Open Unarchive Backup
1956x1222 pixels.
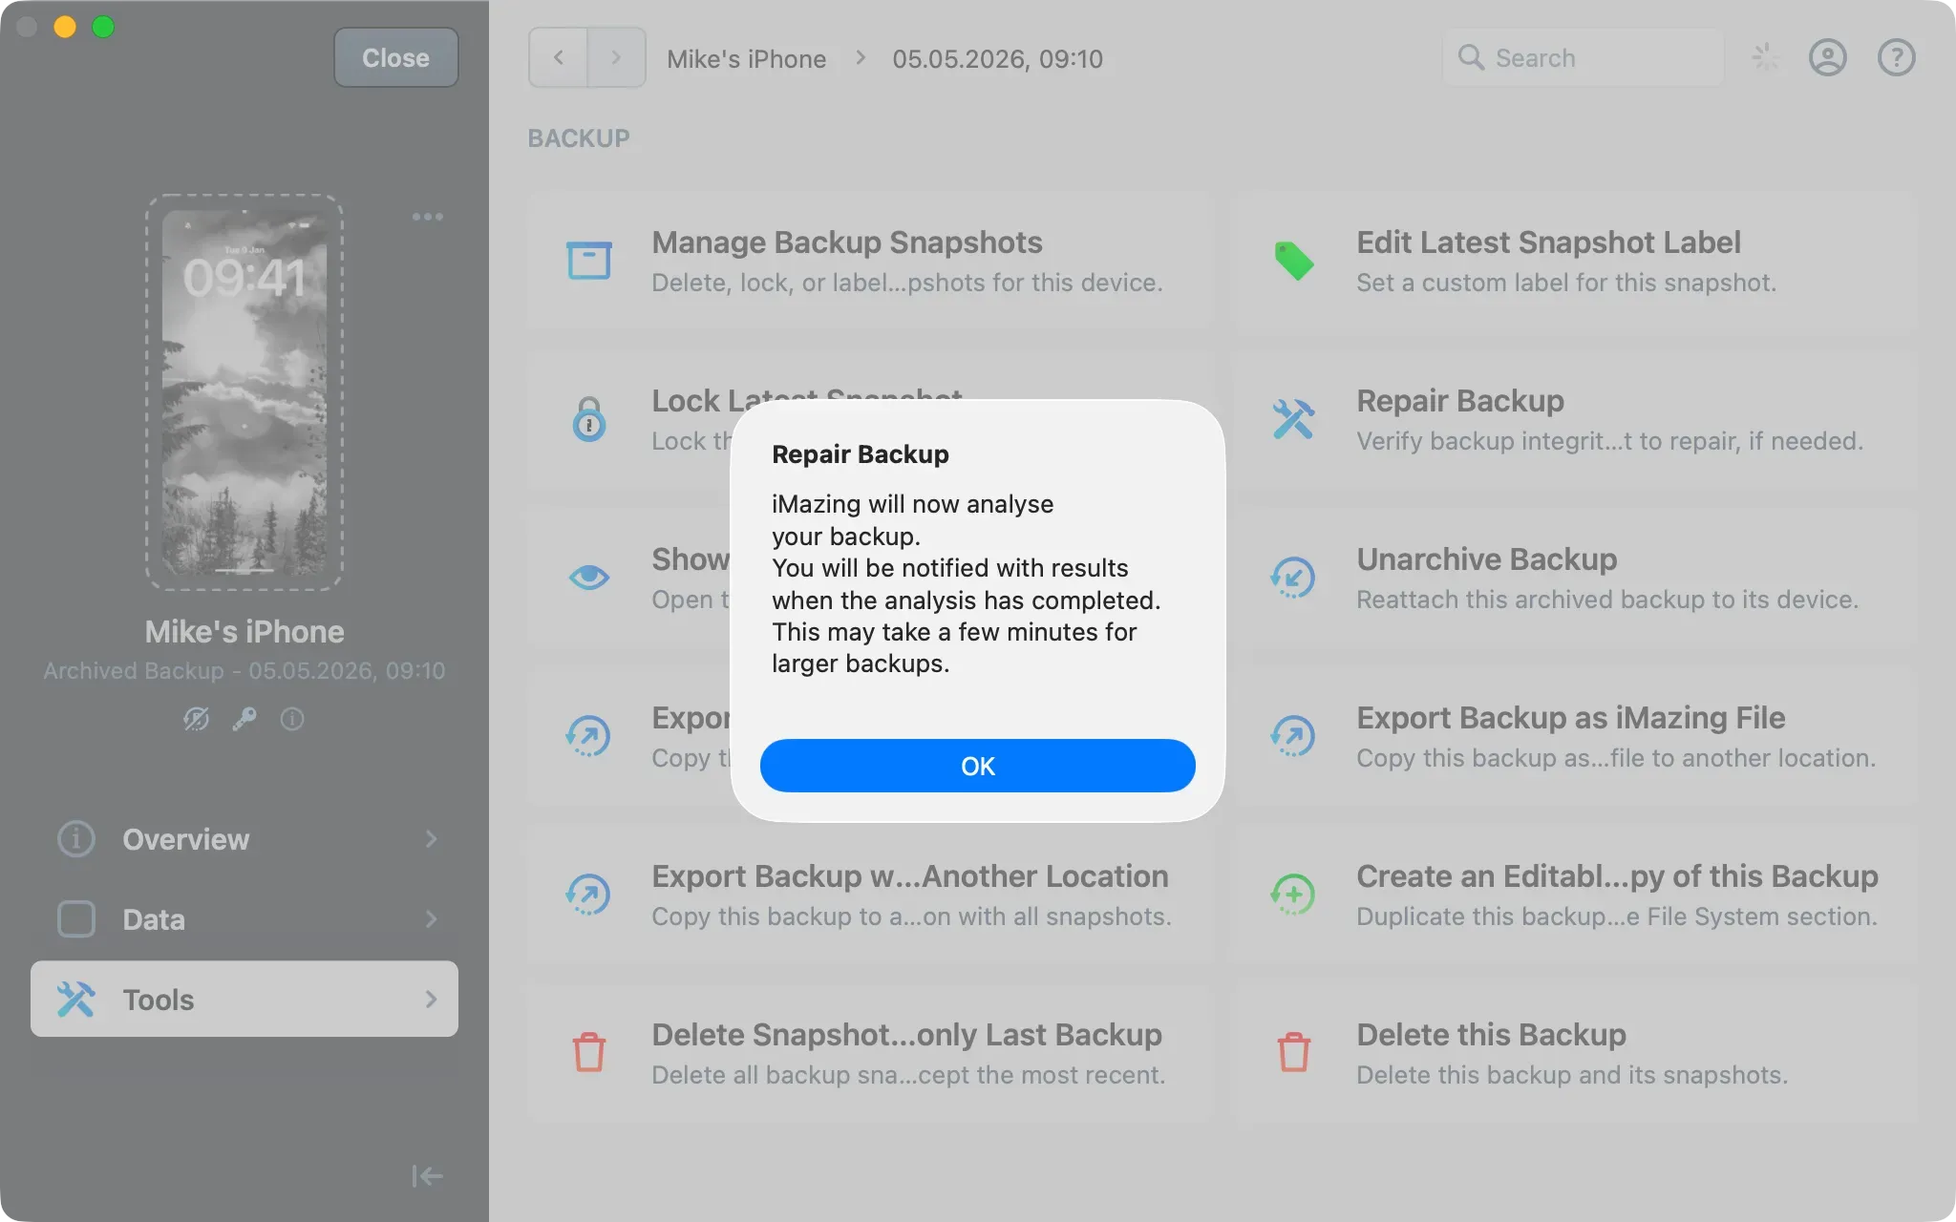click(x=1576, y=578)
